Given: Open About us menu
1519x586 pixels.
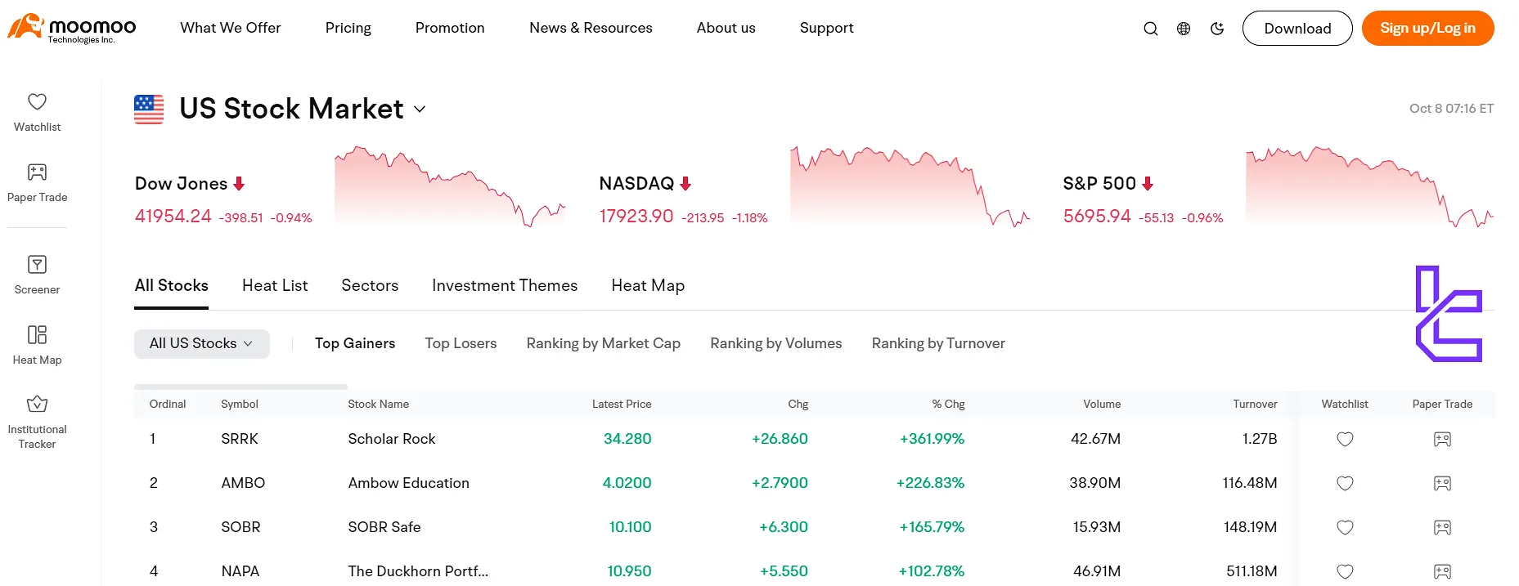Looking at the screenshot, I should coord(726,28).
